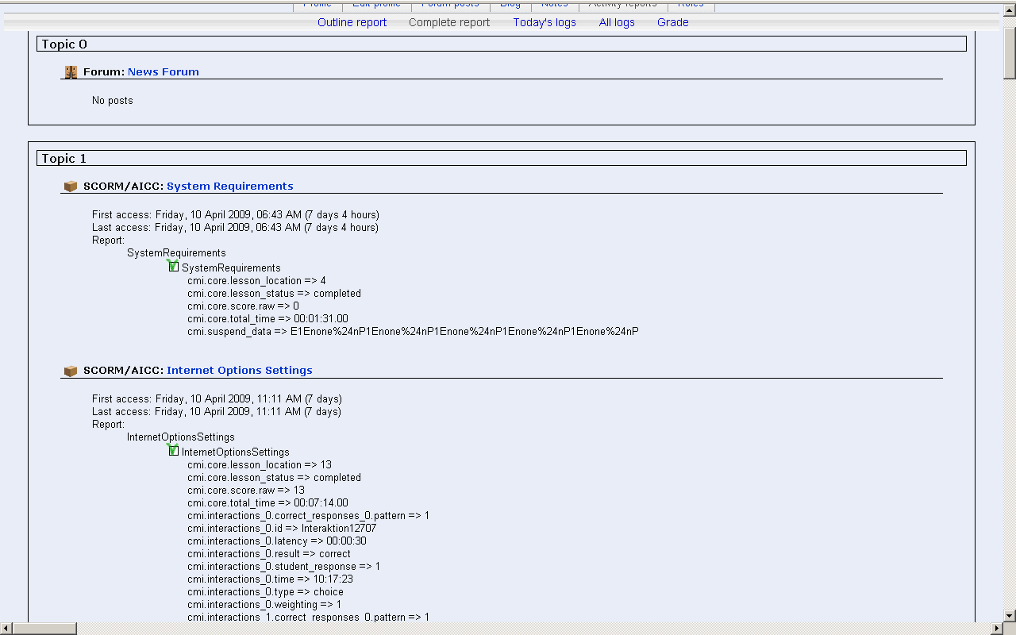
Task: Click the cmi.suspend_data line
Action: 413,332
